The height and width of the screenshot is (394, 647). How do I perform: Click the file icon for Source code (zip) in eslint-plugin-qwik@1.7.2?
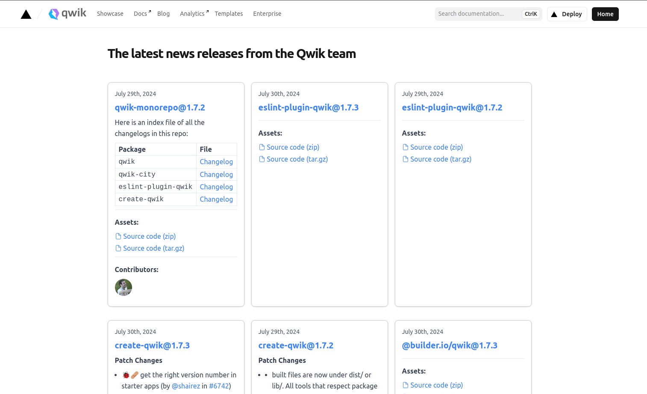pos(405,147)
